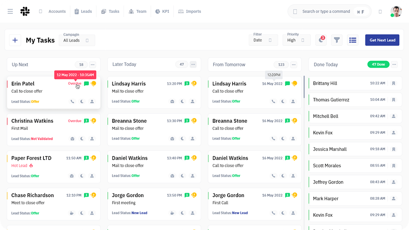Expand the Campaign All Leads dropdown
The height and width of the screenshot is (230, 409).
(77, 40)
